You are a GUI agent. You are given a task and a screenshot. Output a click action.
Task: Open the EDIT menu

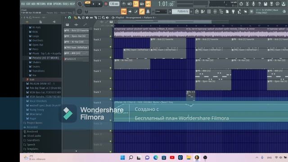(28, 4)
